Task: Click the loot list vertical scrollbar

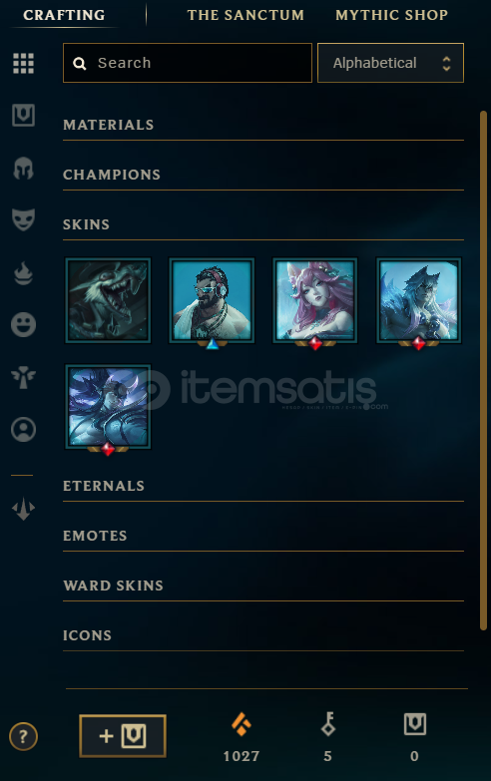Action: pyautogui.click(x=483, y=371)
